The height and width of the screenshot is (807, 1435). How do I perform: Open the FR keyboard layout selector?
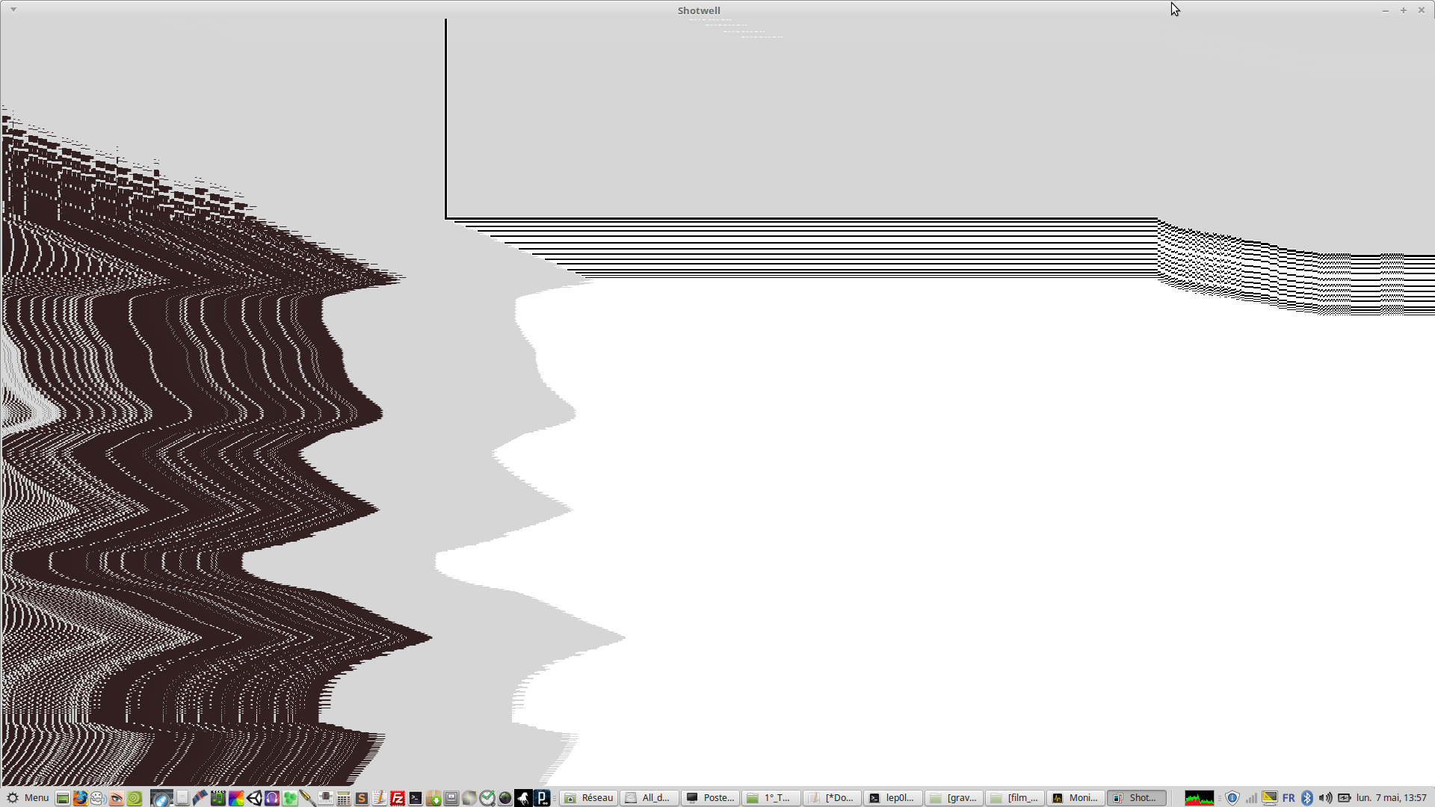click(1289, 798)
